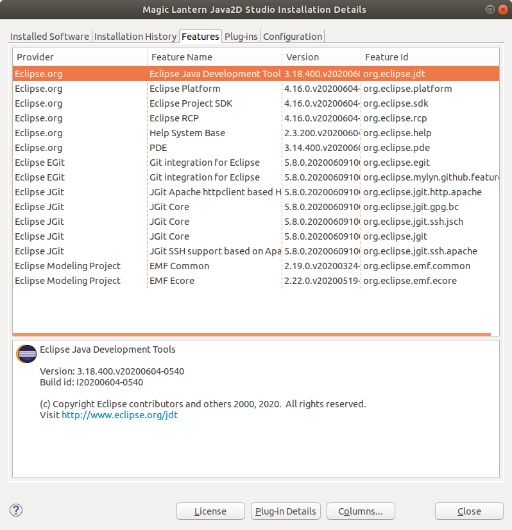Screen dimensions: 512x530
Task: Select the EMF Common feature row
Action: pyautogui.click(x=256, y=266)
